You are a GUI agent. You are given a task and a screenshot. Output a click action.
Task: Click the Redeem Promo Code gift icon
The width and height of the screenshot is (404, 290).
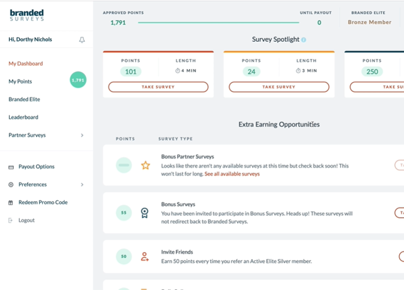click(11, 202)
